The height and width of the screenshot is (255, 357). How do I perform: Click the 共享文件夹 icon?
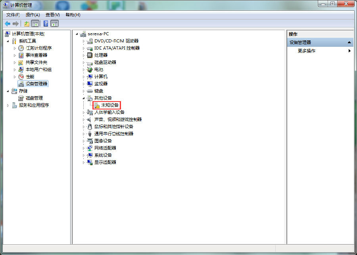(21, 62)
